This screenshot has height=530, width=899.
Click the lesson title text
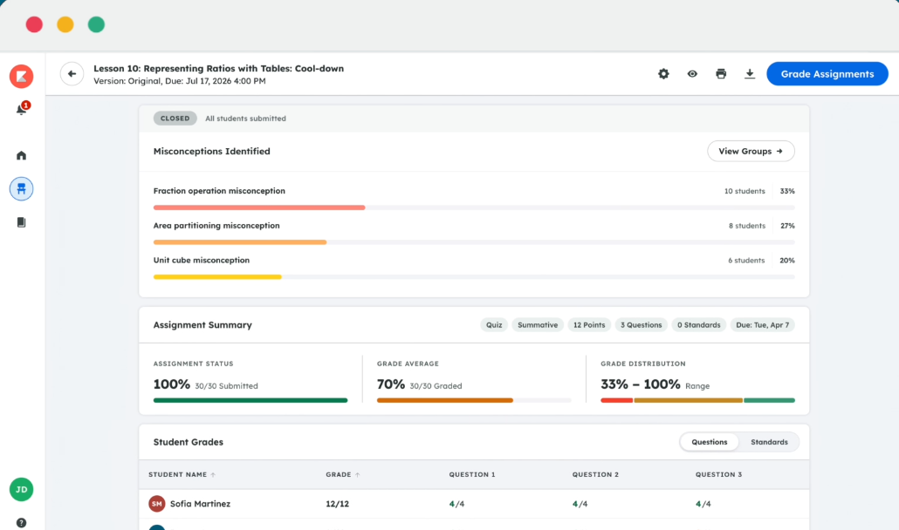coord(218,69)
